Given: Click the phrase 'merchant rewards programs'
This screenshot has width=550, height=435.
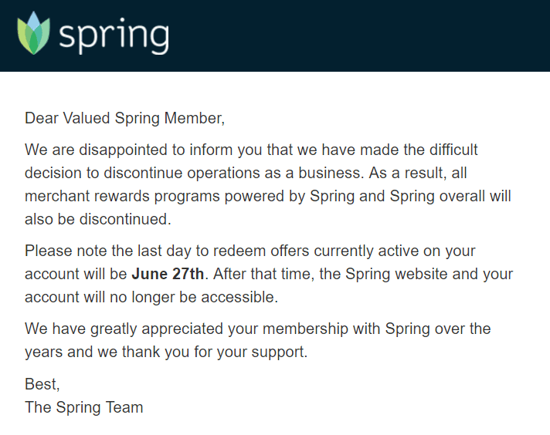Looking at the screenshot, I should click(x=122, y=196).
